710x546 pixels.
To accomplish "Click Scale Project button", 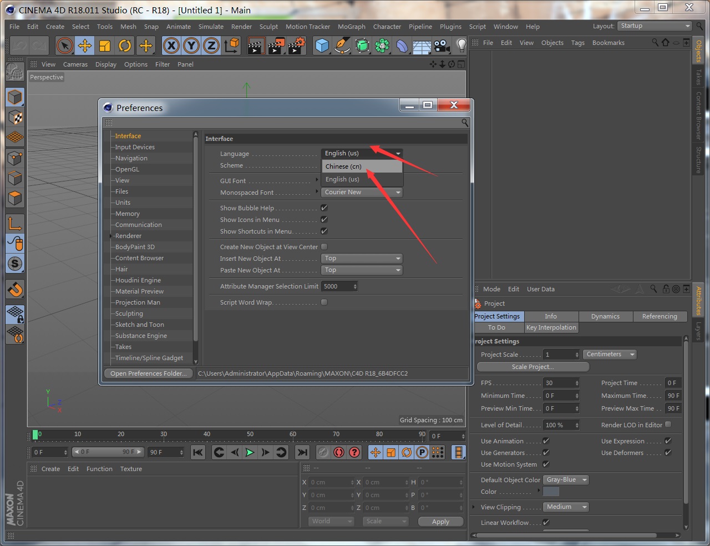I will [532, 367].
